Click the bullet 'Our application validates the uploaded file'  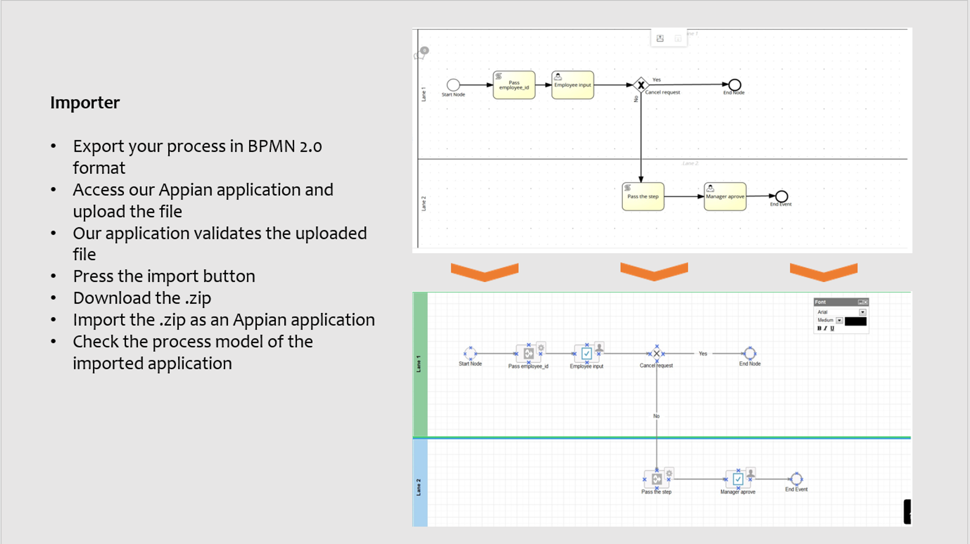tap(220, 244)
